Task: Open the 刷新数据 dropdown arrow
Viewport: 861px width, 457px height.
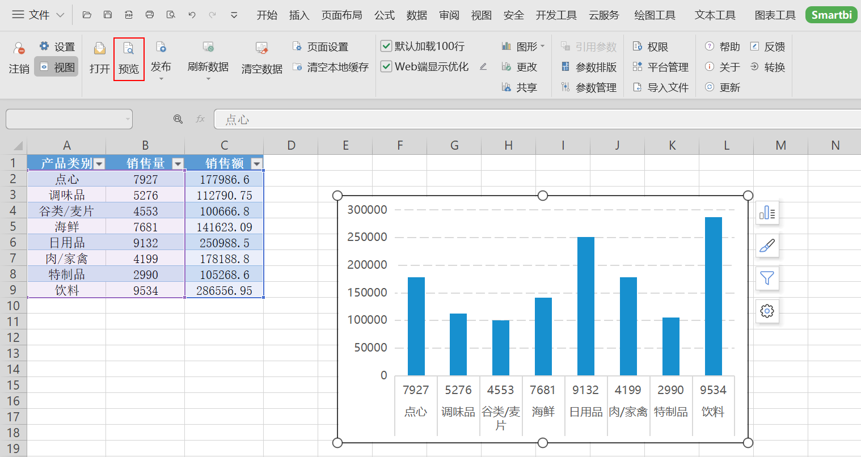Action: [208, 79]
